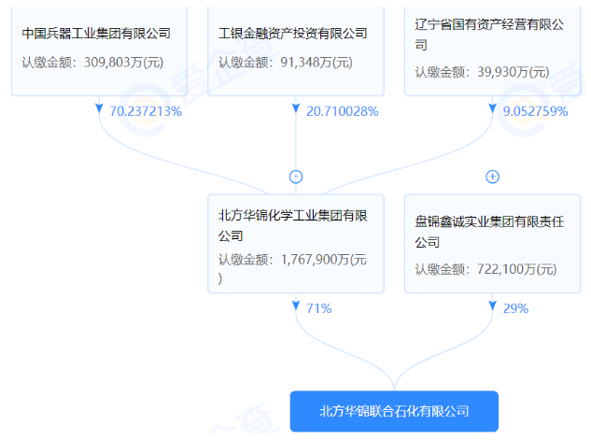This screenshot has width=591, height=441.
Task: Click the 认缴金额 39,930万(元) value
Action: pos(482,72)
